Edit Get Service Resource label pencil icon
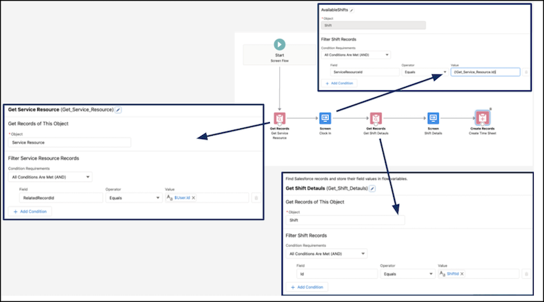Image resolution: width=544 pixels, height=302 pixels. tap(118, 109)
